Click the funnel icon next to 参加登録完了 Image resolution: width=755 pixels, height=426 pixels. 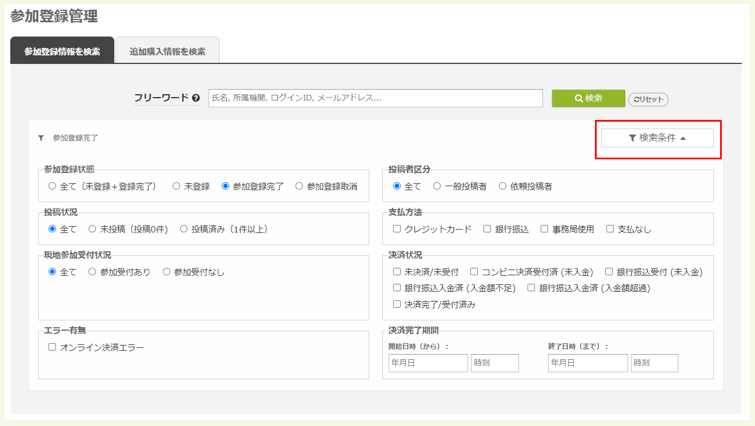point(40,138)
